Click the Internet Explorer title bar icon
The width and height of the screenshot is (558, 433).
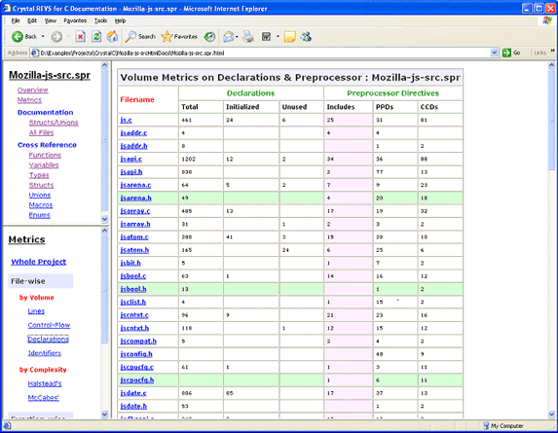[x=7, y=8]
